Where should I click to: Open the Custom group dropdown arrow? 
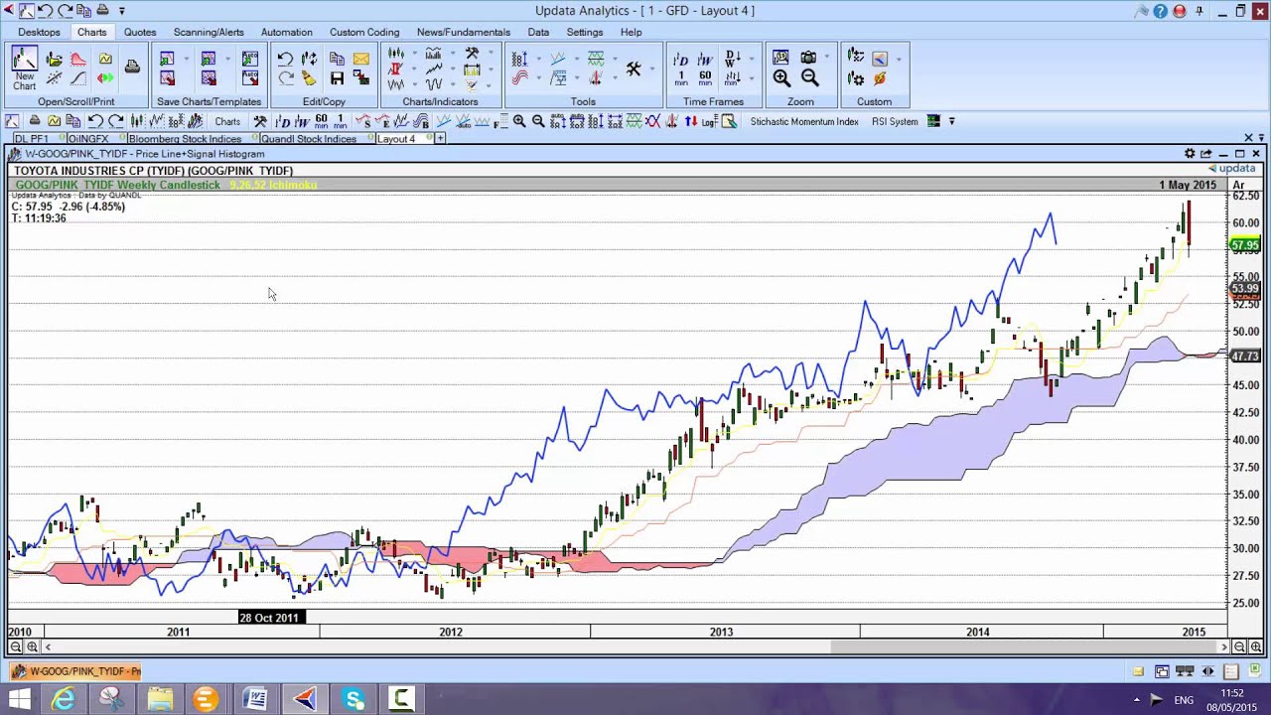pyautogui.click(x=899, y=59)
